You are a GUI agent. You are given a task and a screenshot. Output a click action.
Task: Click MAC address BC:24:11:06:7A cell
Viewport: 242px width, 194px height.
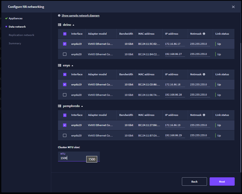coord(149,95)
